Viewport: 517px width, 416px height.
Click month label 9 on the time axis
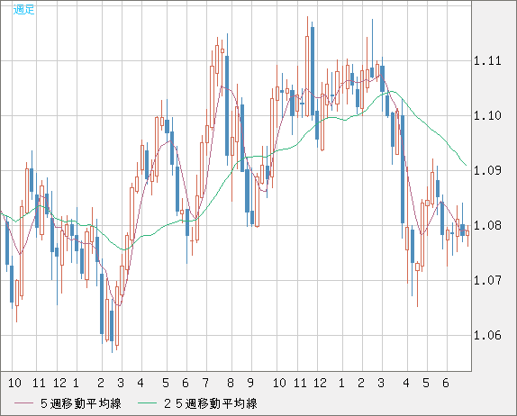tap(250, 383)
